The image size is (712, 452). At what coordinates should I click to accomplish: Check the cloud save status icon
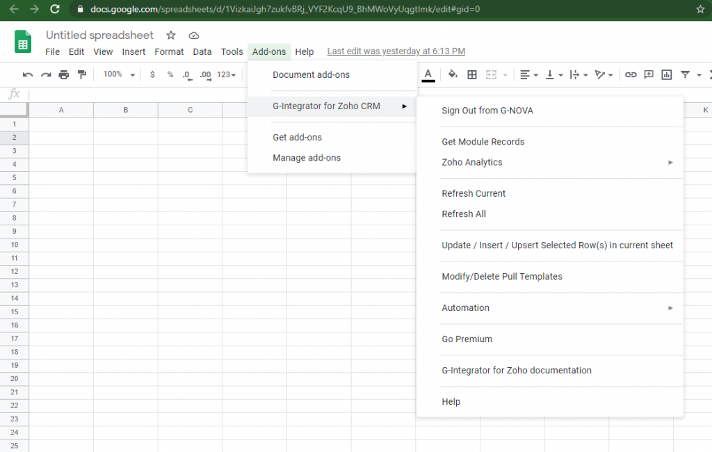pos(194,35)
